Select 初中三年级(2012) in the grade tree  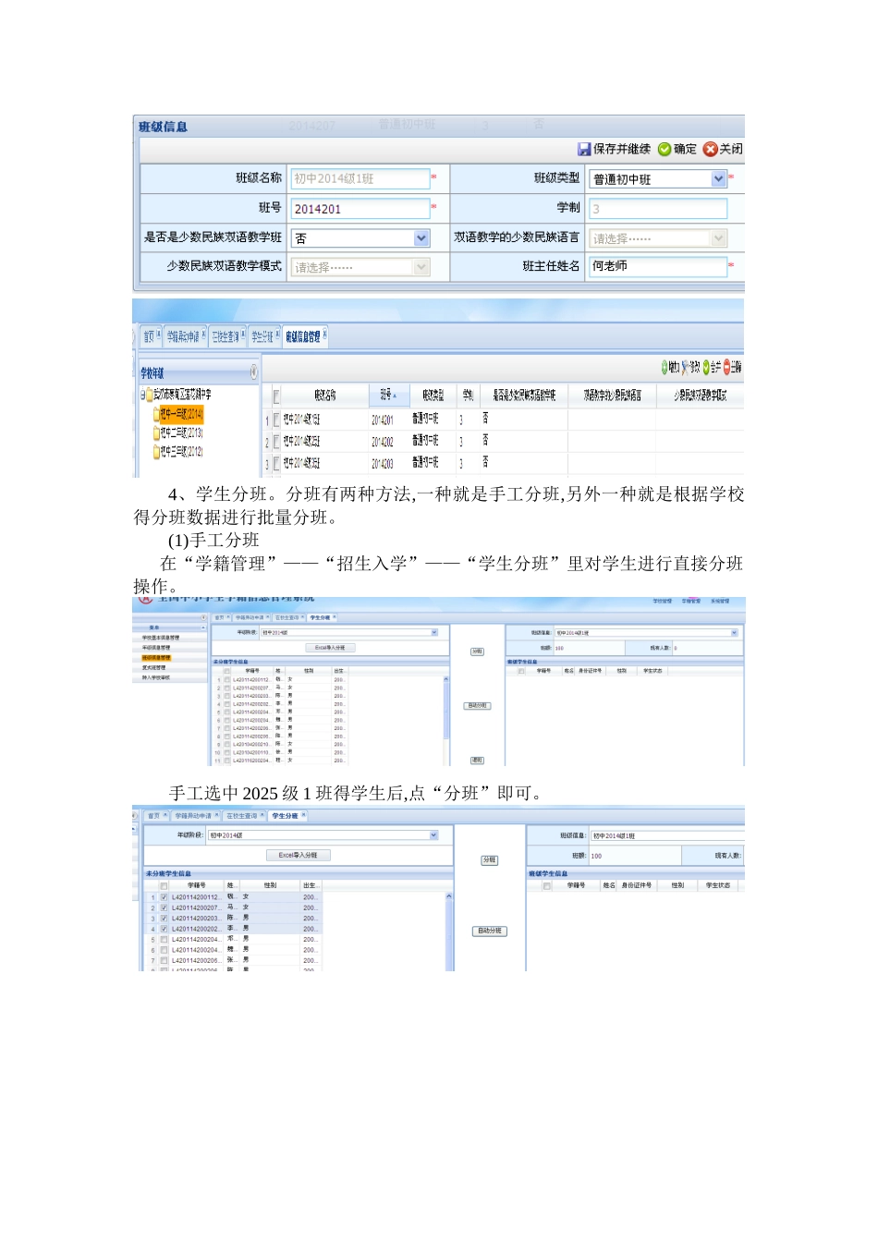click(x=181, y=452)
